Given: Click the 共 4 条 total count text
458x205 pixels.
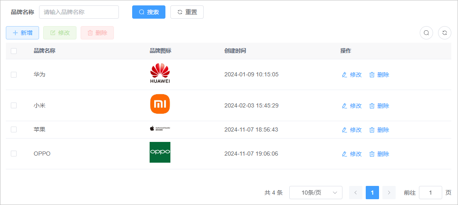Looking at the screenshot, I should (x=274, y=193).
